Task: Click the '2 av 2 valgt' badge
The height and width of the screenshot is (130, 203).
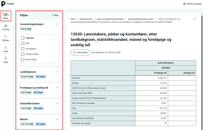Action: pyautogui.click(x=26, y=93)
